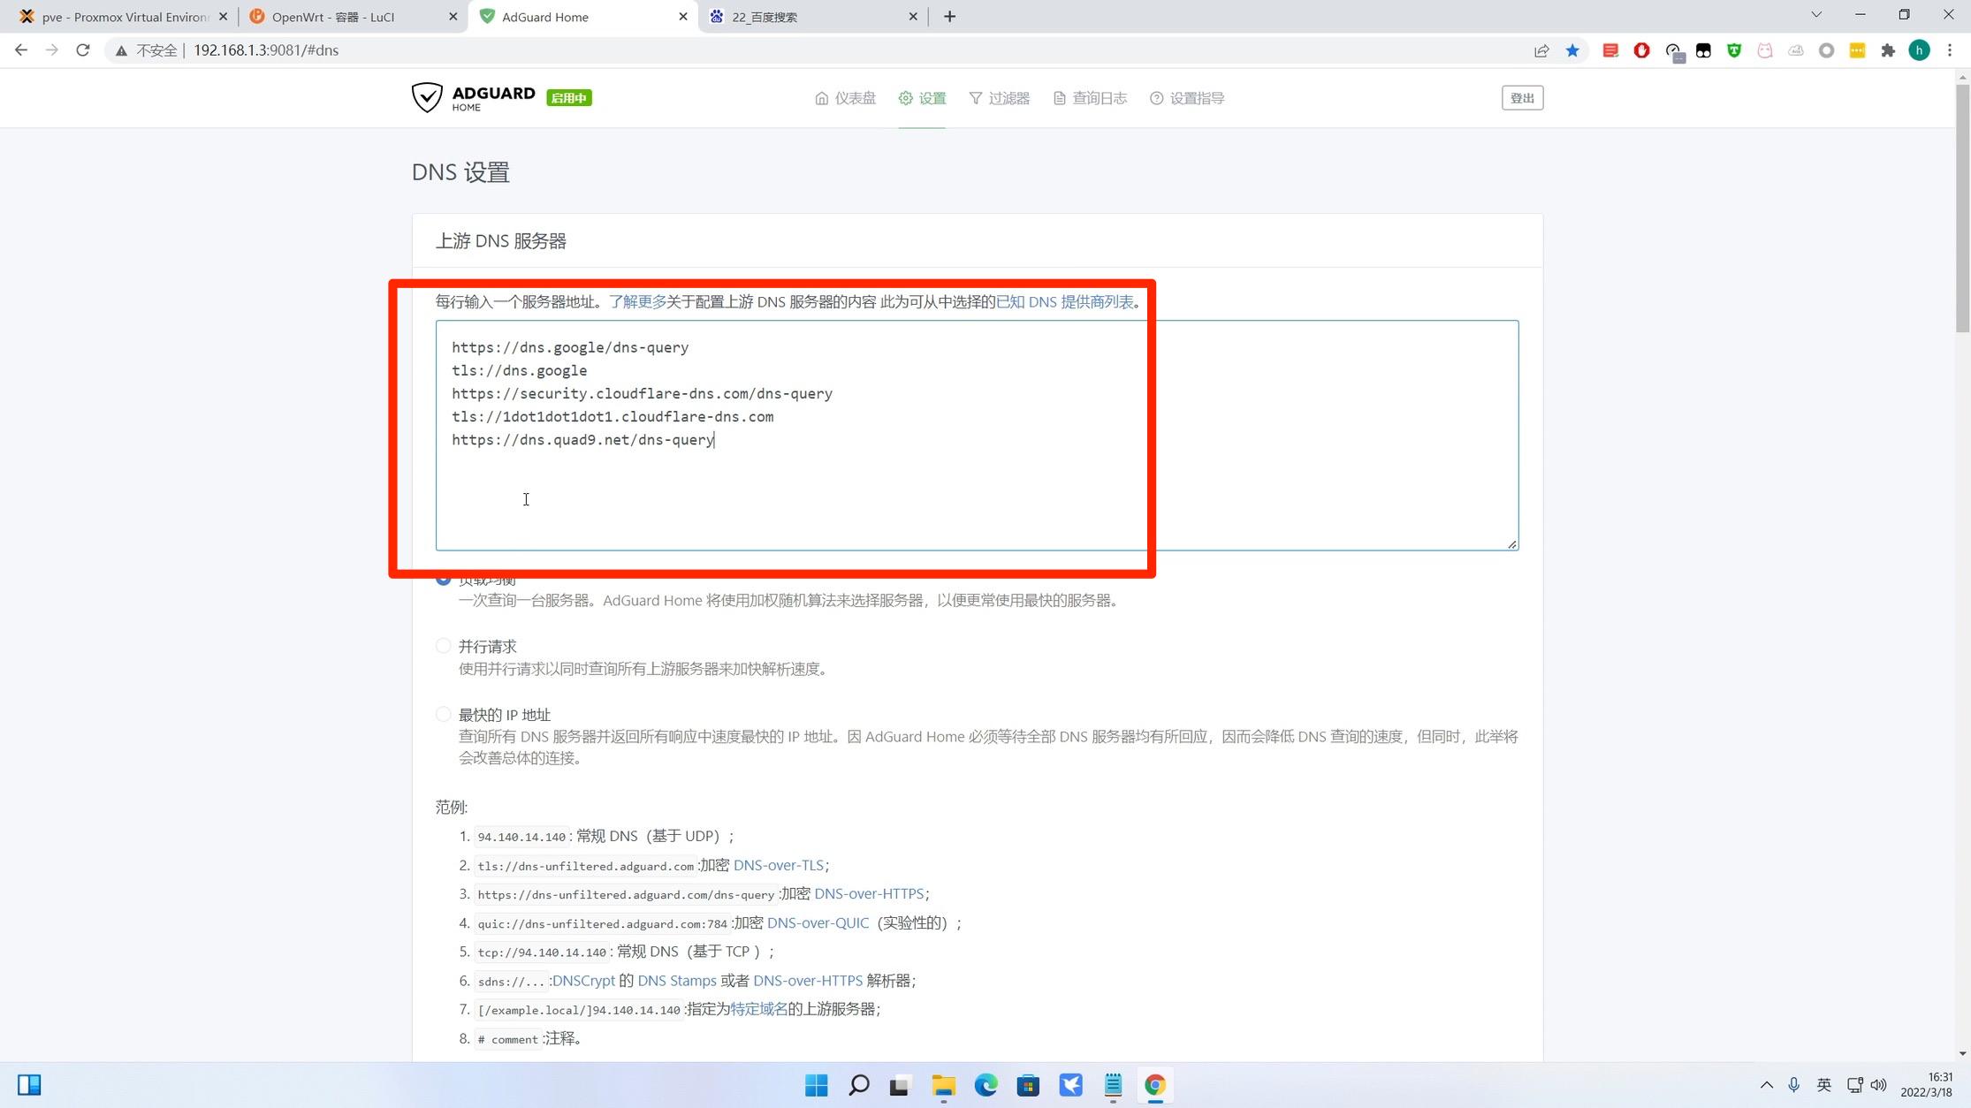1971x1108 pixels.
Task: Select the 最快的 IP 地址 option
Action: [443, 714]
